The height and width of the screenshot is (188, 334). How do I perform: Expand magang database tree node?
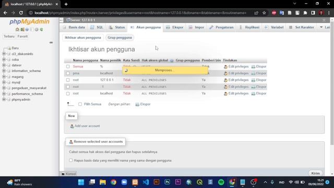click(x=4, y=77)
